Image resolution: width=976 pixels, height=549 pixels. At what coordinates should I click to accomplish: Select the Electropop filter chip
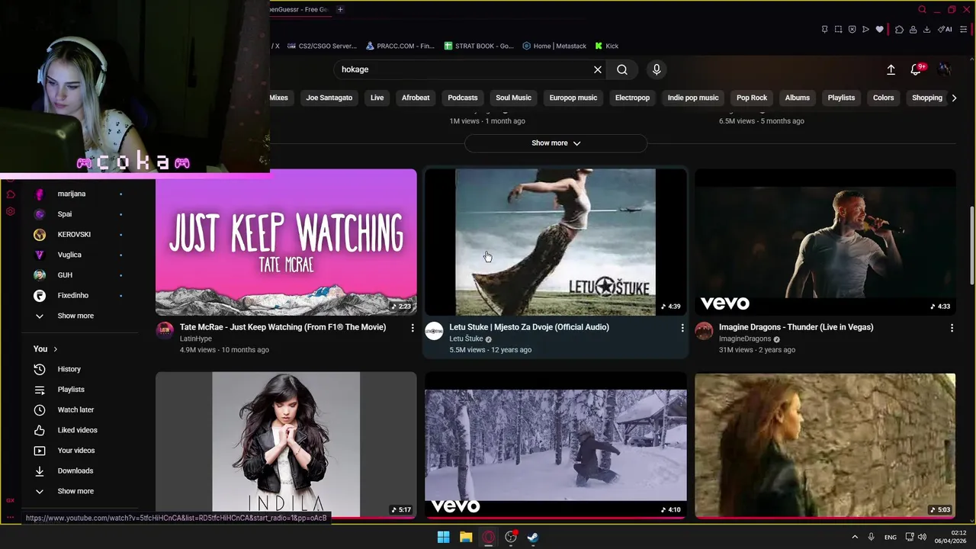pos(632,98)
